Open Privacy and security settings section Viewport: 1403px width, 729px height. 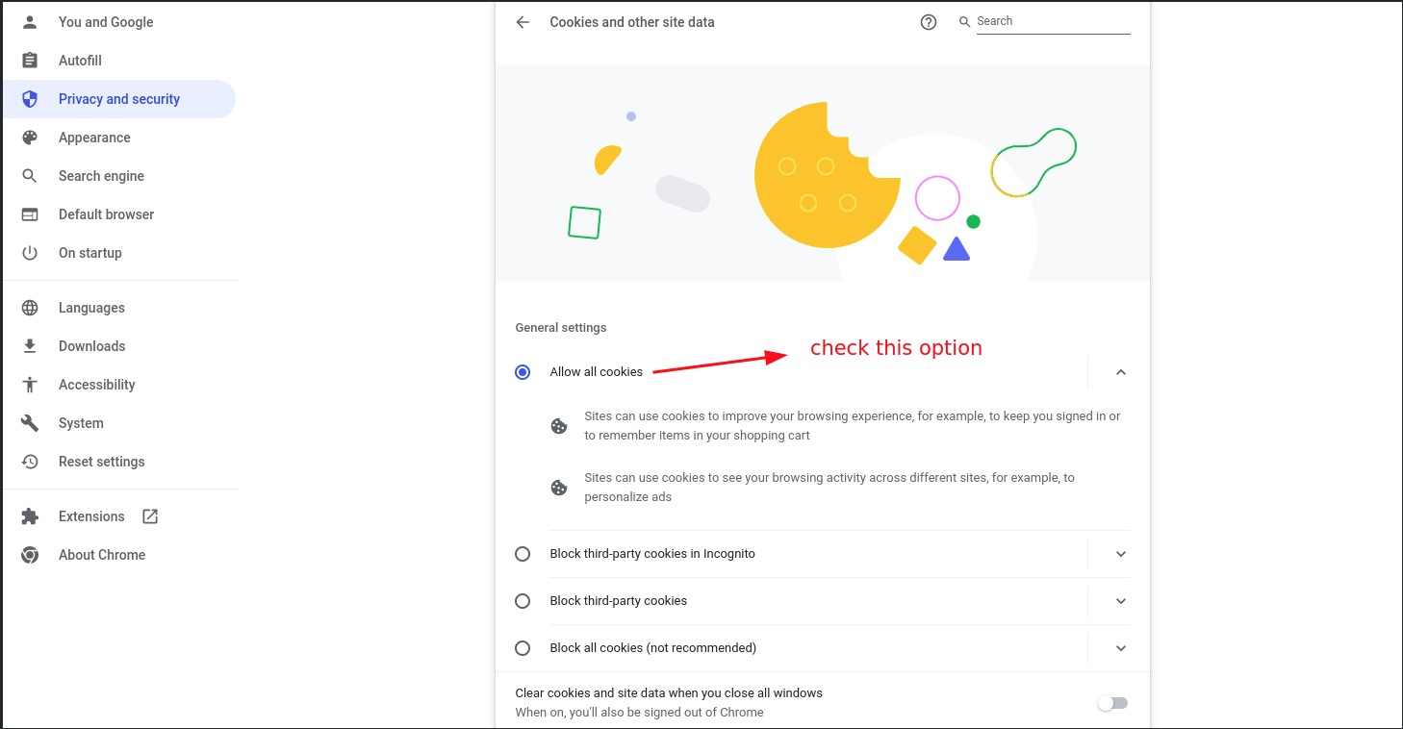(x=119, y=99)
